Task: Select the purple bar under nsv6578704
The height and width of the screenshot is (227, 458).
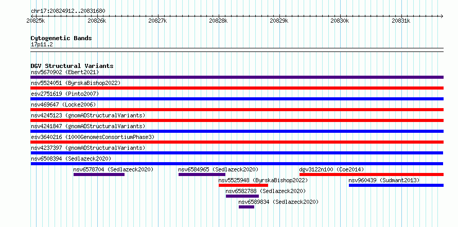Action: pyautogui.click(x=99, y=174)
